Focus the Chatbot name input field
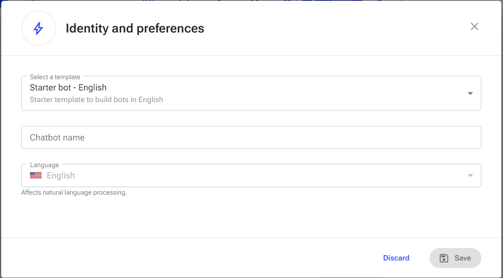The height and width of the screenshot is (278, 503). click(x=251, y=138)
